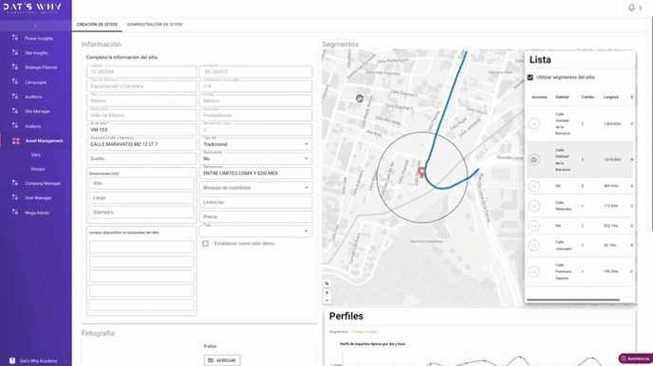Check 'Establecer como sitio demo' box
This screenshot has width=653, height=366.
(205, 244)
